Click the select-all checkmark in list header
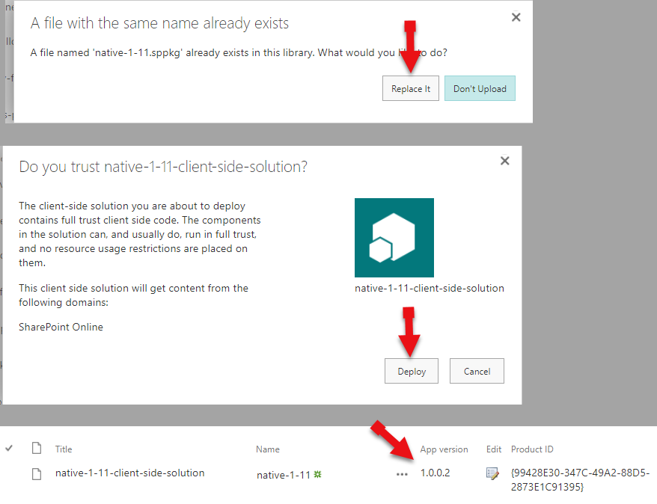 [9, 449]
